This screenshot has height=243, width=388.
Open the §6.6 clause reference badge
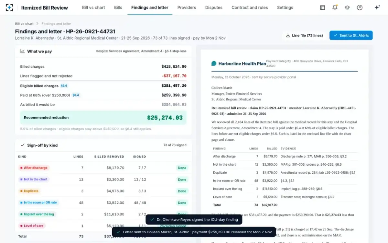tap(64, 86)
